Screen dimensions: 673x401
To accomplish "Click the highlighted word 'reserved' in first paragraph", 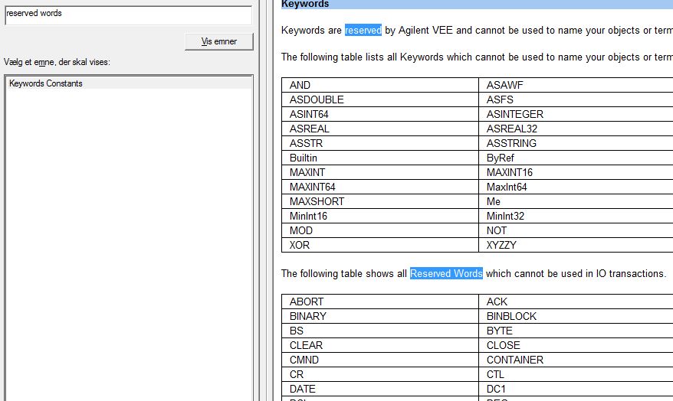I will tap(363, 31).
